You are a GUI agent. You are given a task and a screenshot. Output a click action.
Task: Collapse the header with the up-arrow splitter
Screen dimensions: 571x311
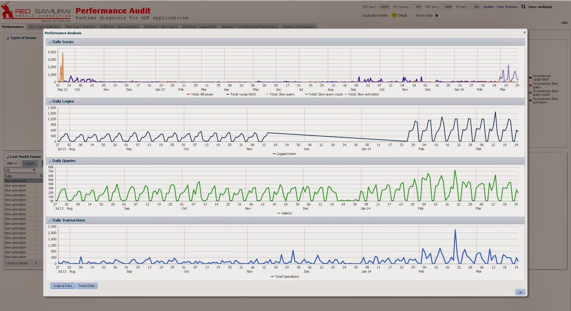point(564,23)
